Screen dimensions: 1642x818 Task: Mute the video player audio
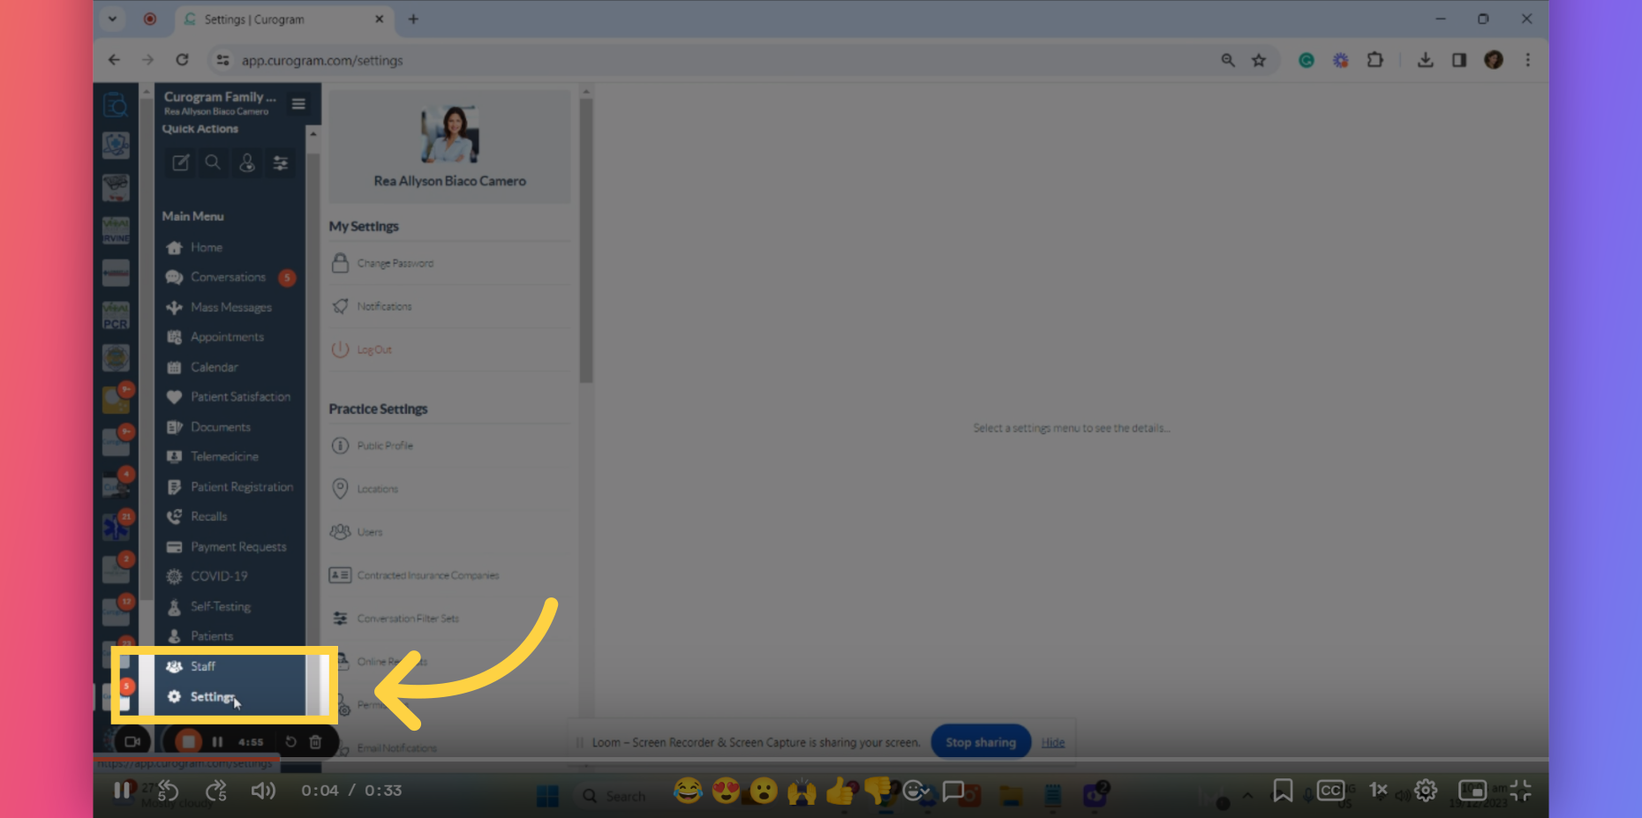tap(262, 790)
